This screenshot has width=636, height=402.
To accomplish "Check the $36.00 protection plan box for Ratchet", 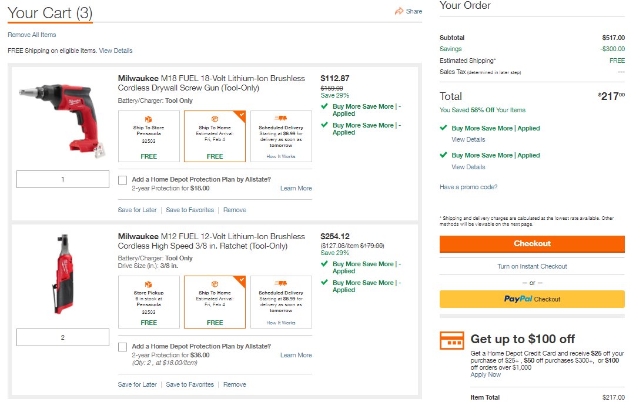I will coord(122,347).
